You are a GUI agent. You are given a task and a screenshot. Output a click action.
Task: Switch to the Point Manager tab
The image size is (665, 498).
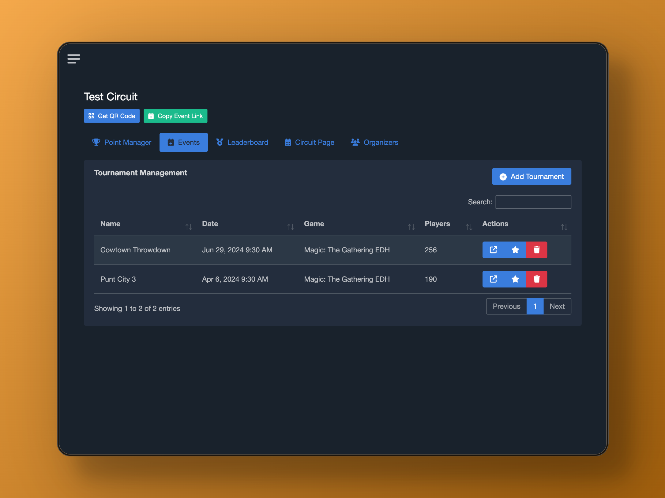(122, 142)
